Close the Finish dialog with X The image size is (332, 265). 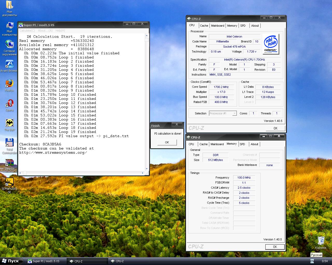(x=177, y=124)
